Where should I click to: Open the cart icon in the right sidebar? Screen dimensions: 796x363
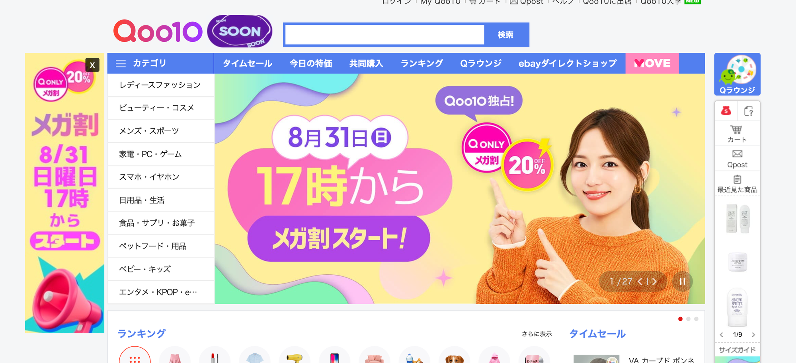click(737, 130)
